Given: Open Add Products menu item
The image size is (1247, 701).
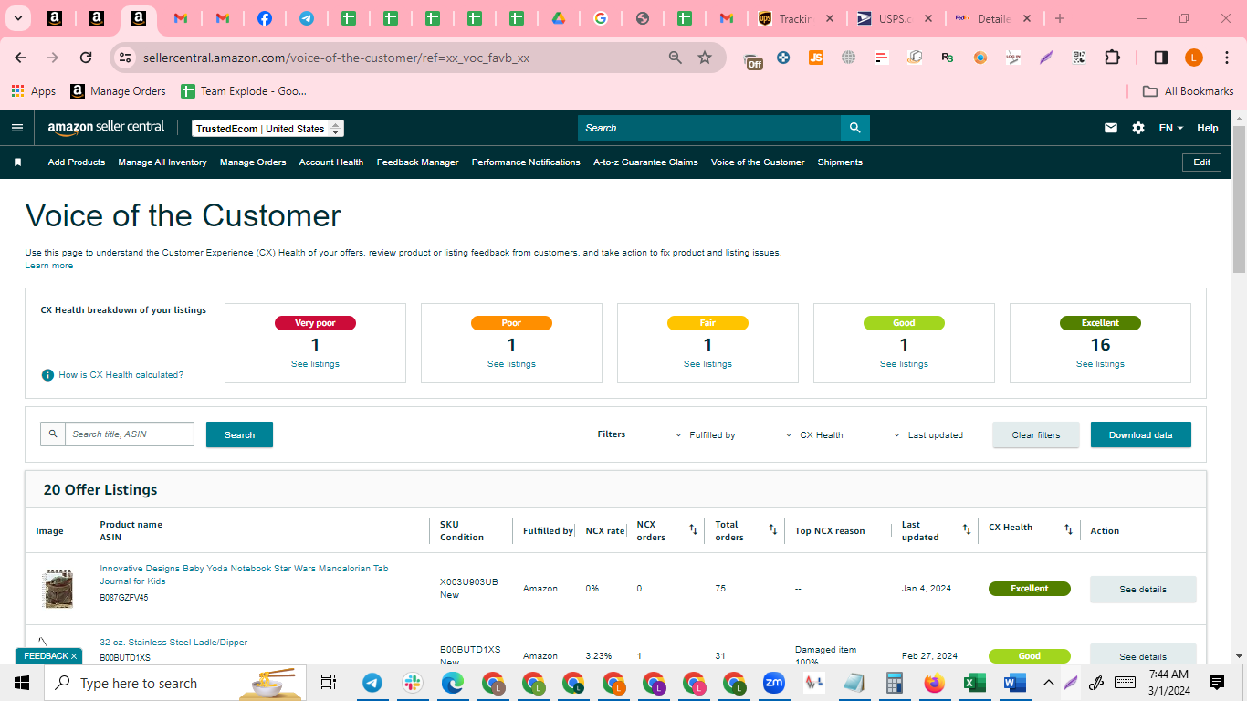Looking at the screenshot, I should (x=77, y=162).
